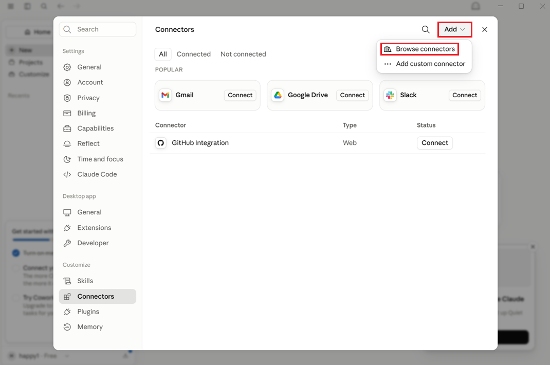Viewport: 550px width, 365px height.
Task: Click the code brackets icon beside Claude Code
Action: (x=67, y=174)
